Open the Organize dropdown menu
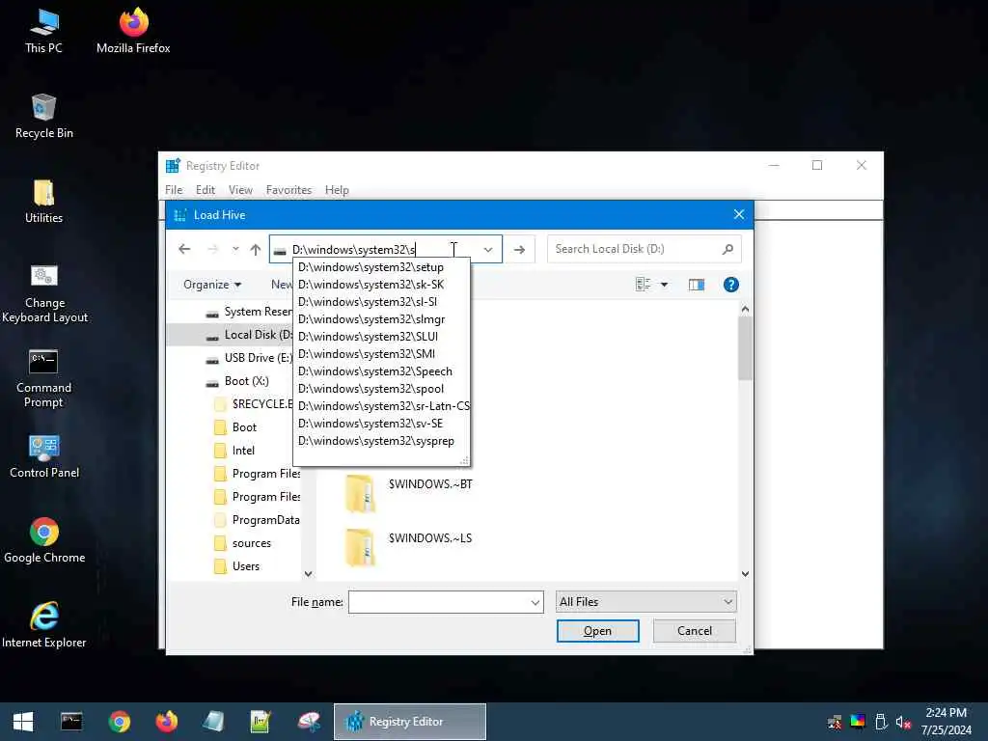The width and height of the screenshot is (988, 741). [211, 285]
